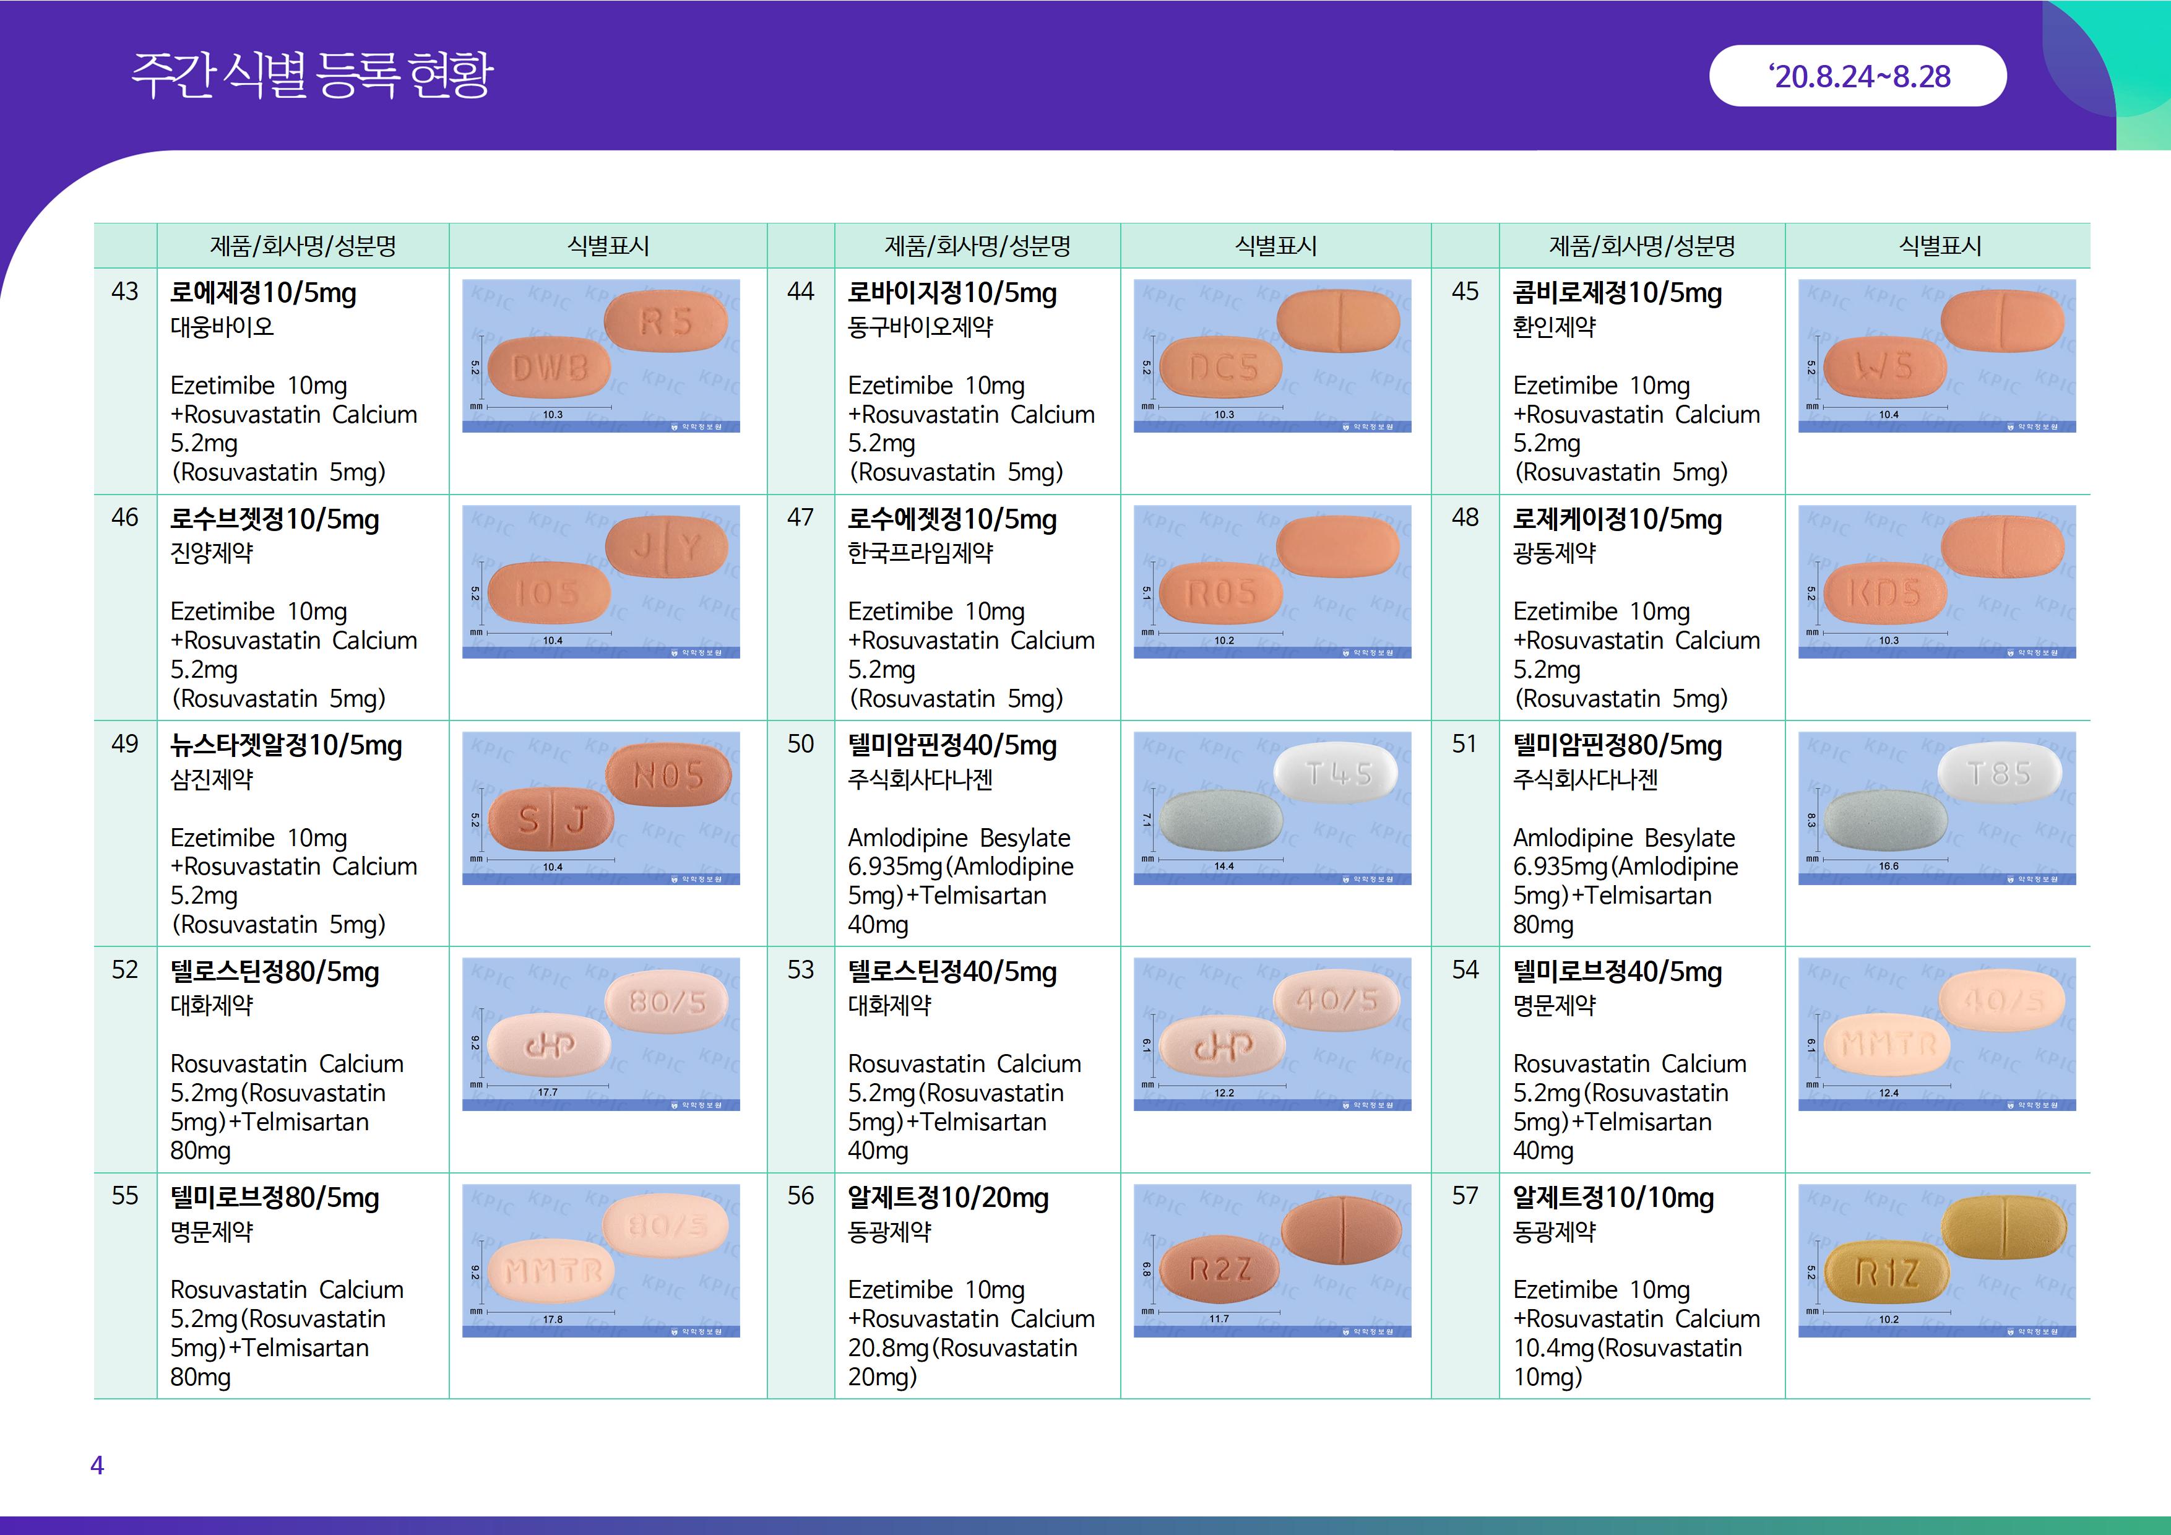Click the R2Z pill image for 알제트정10/20mg

(x=1272, y=1260)
